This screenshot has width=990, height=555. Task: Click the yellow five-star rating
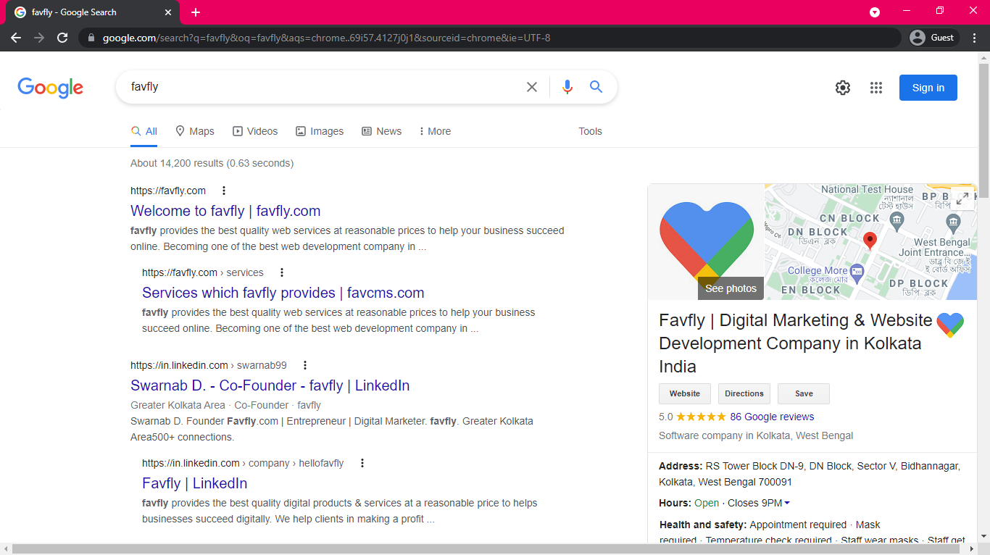pyautogui.click(x=701, y=417)
